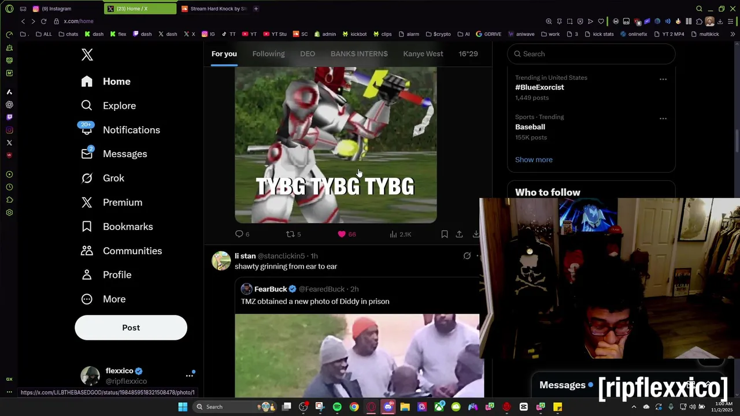Open the kickbot bookmark
The width and height of the screenshot is (740, 416).
click(x=354, y=34)
